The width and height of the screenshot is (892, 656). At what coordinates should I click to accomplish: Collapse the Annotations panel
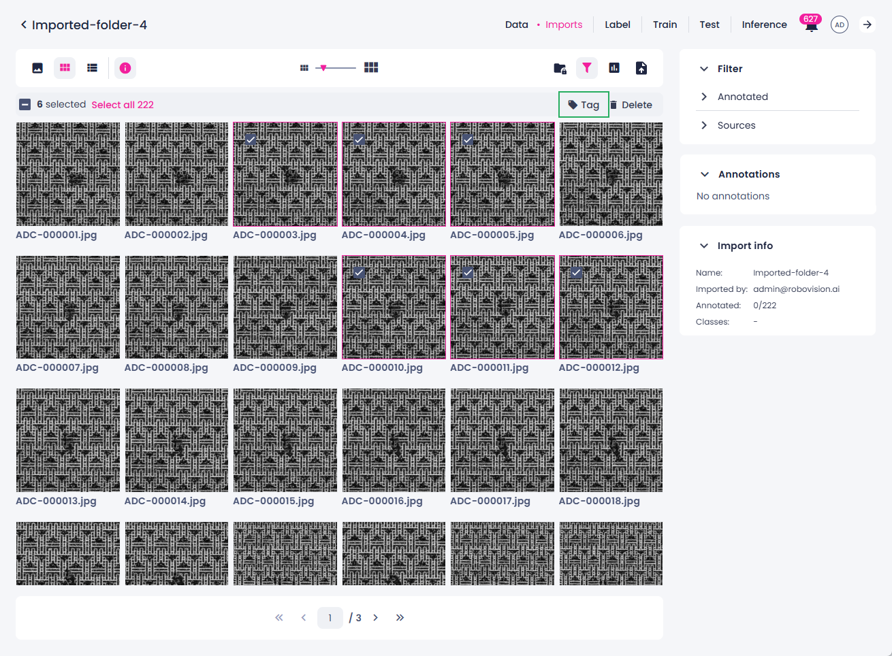click(705, 174)
